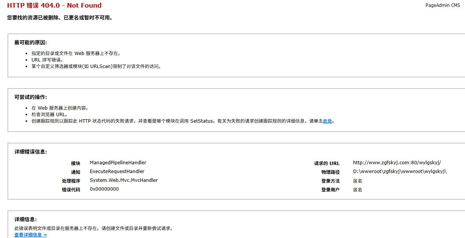Select the ExecuteRequestHandler notification value
This screenshot has height=238, width=465.
[117, 172]
